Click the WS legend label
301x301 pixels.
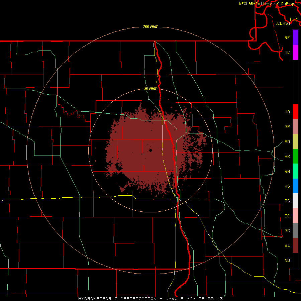(287, 186)
